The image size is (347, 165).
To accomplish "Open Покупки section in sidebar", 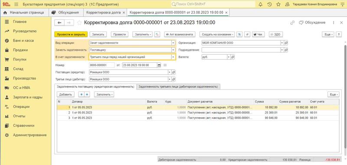I will [x=20, y=59].
